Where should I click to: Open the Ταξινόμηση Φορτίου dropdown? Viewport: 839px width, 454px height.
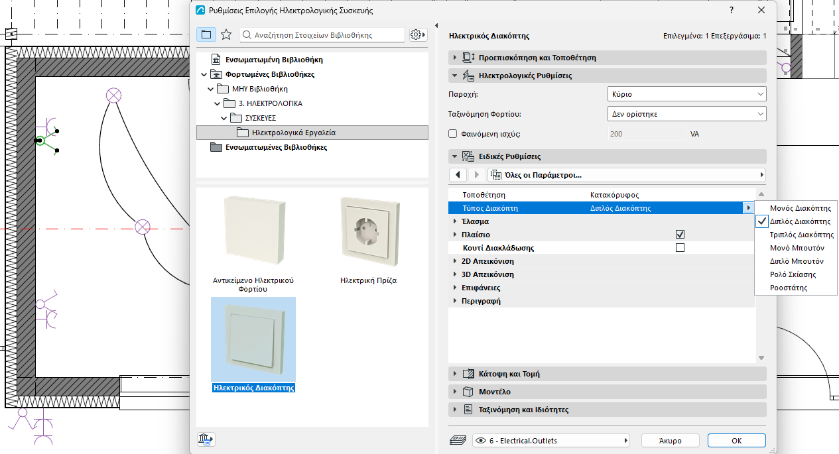[686, 114]
